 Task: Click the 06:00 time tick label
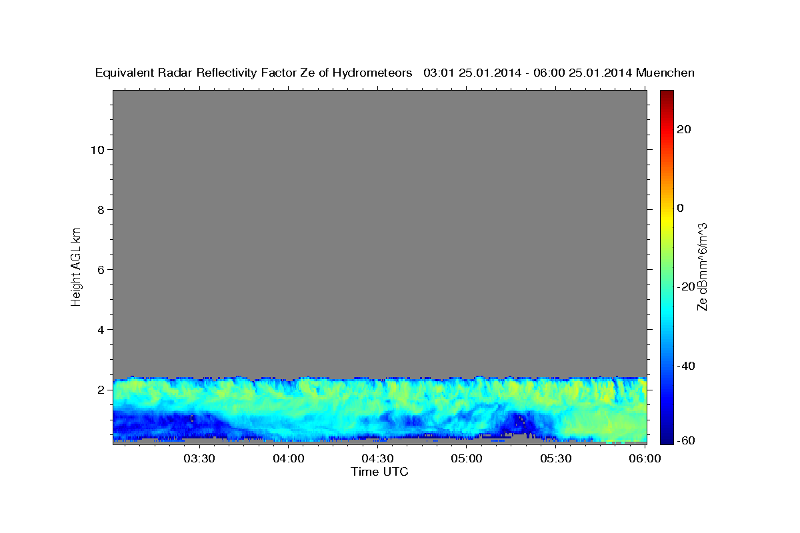(x=645, y=458)
